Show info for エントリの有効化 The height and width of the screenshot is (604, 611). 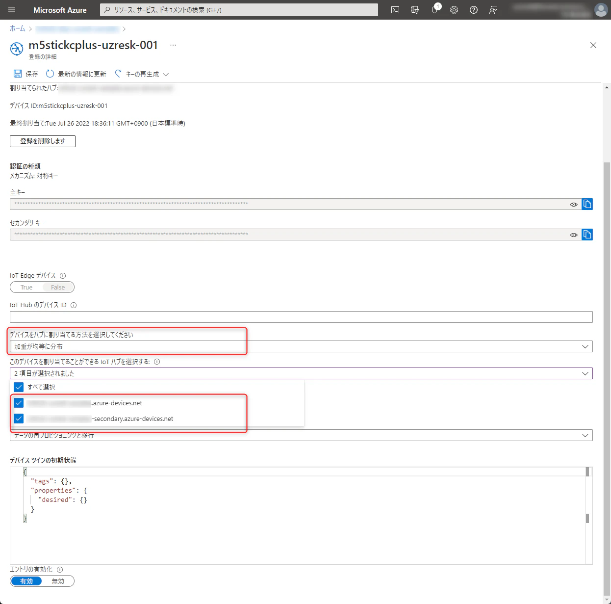(x=60, y=570)
